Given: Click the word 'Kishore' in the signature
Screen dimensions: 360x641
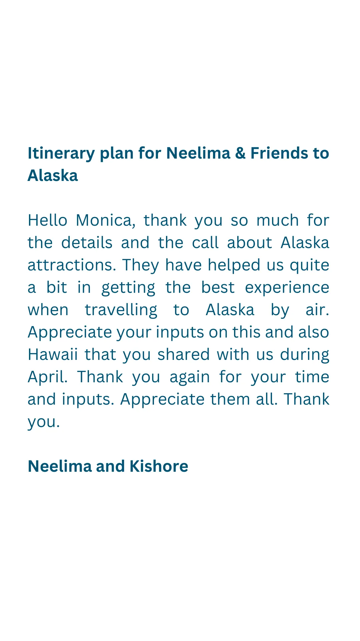Looking at the screenshot, I should tap(159, 466).
